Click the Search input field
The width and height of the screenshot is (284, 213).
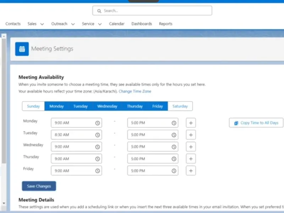152,11
